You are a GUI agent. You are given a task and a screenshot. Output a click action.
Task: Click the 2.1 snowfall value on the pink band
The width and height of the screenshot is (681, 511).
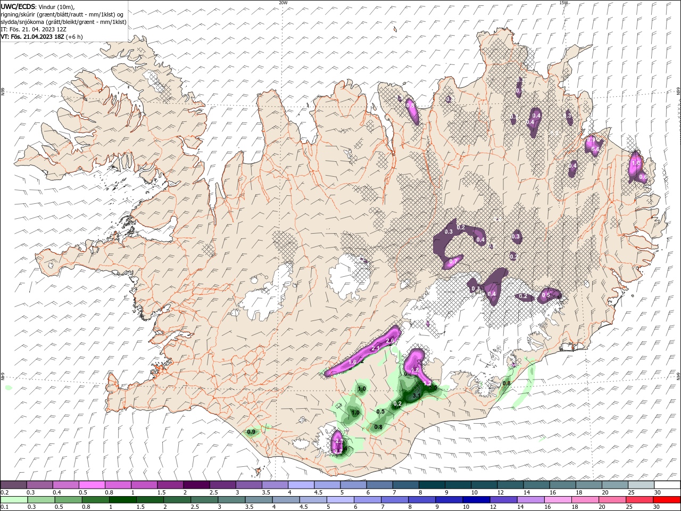(x=375, y=348)
